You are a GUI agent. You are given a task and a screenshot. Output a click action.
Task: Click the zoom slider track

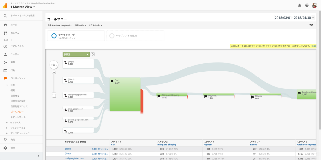point(54,84)
